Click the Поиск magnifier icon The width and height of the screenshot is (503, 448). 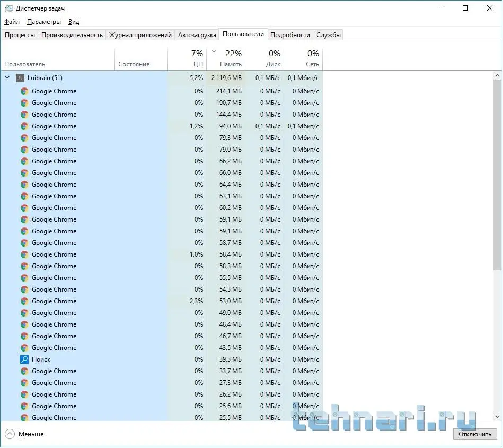24,359
